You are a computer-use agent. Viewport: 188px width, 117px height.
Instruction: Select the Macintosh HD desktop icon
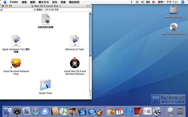tap(173, 10)
